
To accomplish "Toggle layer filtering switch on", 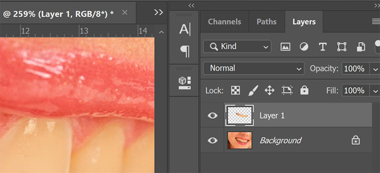I will pyautogui.click(x=377, y=47).
